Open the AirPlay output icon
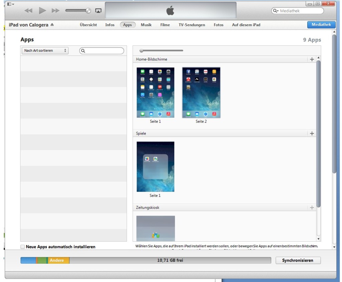 pyautogui.click(x=99, y=11)
